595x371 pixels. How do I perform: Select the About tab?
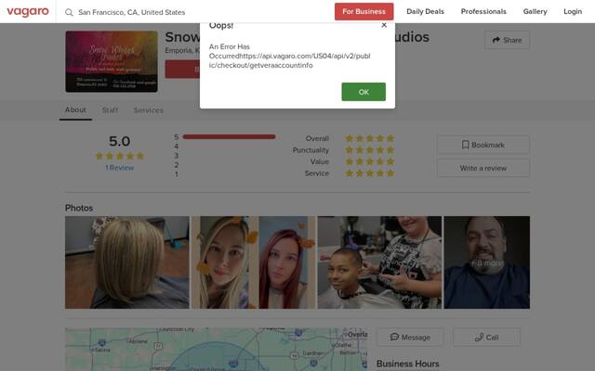(x=75, y=110)
